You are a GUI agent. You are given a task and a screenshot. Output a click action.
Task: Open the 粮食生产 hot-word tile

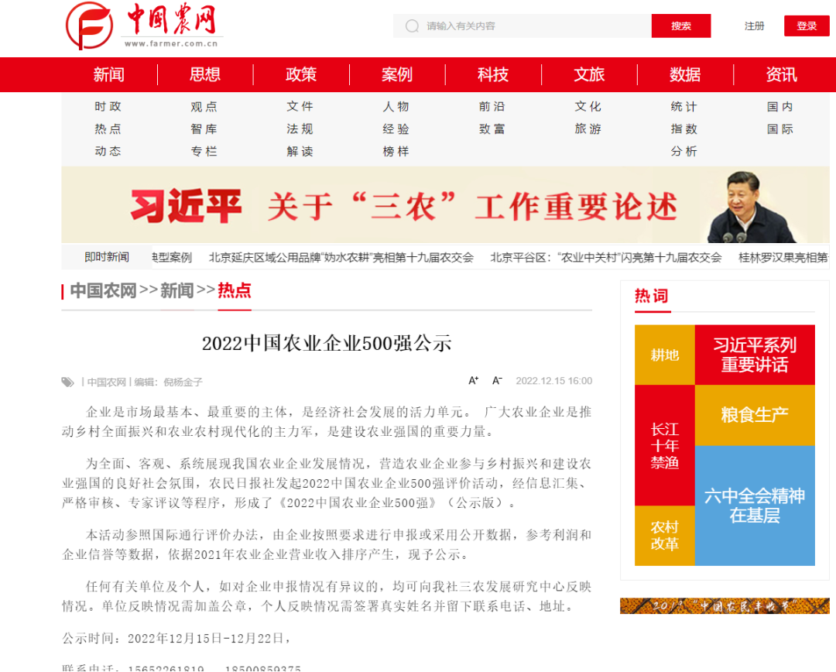(x=754, y=415)
